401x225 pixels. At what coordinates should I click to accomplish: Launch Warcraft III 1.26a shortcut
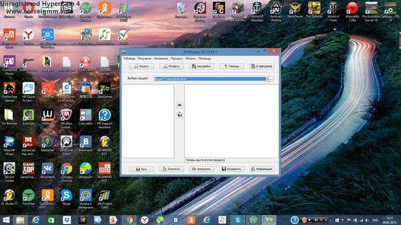point(352,11)
